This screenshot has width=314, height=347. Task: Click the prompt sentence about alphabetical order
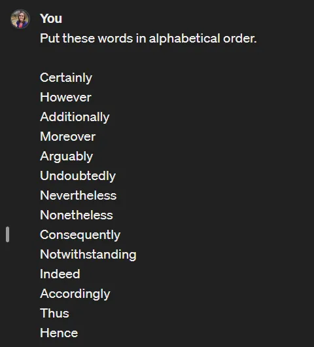[x=148, y=39]
